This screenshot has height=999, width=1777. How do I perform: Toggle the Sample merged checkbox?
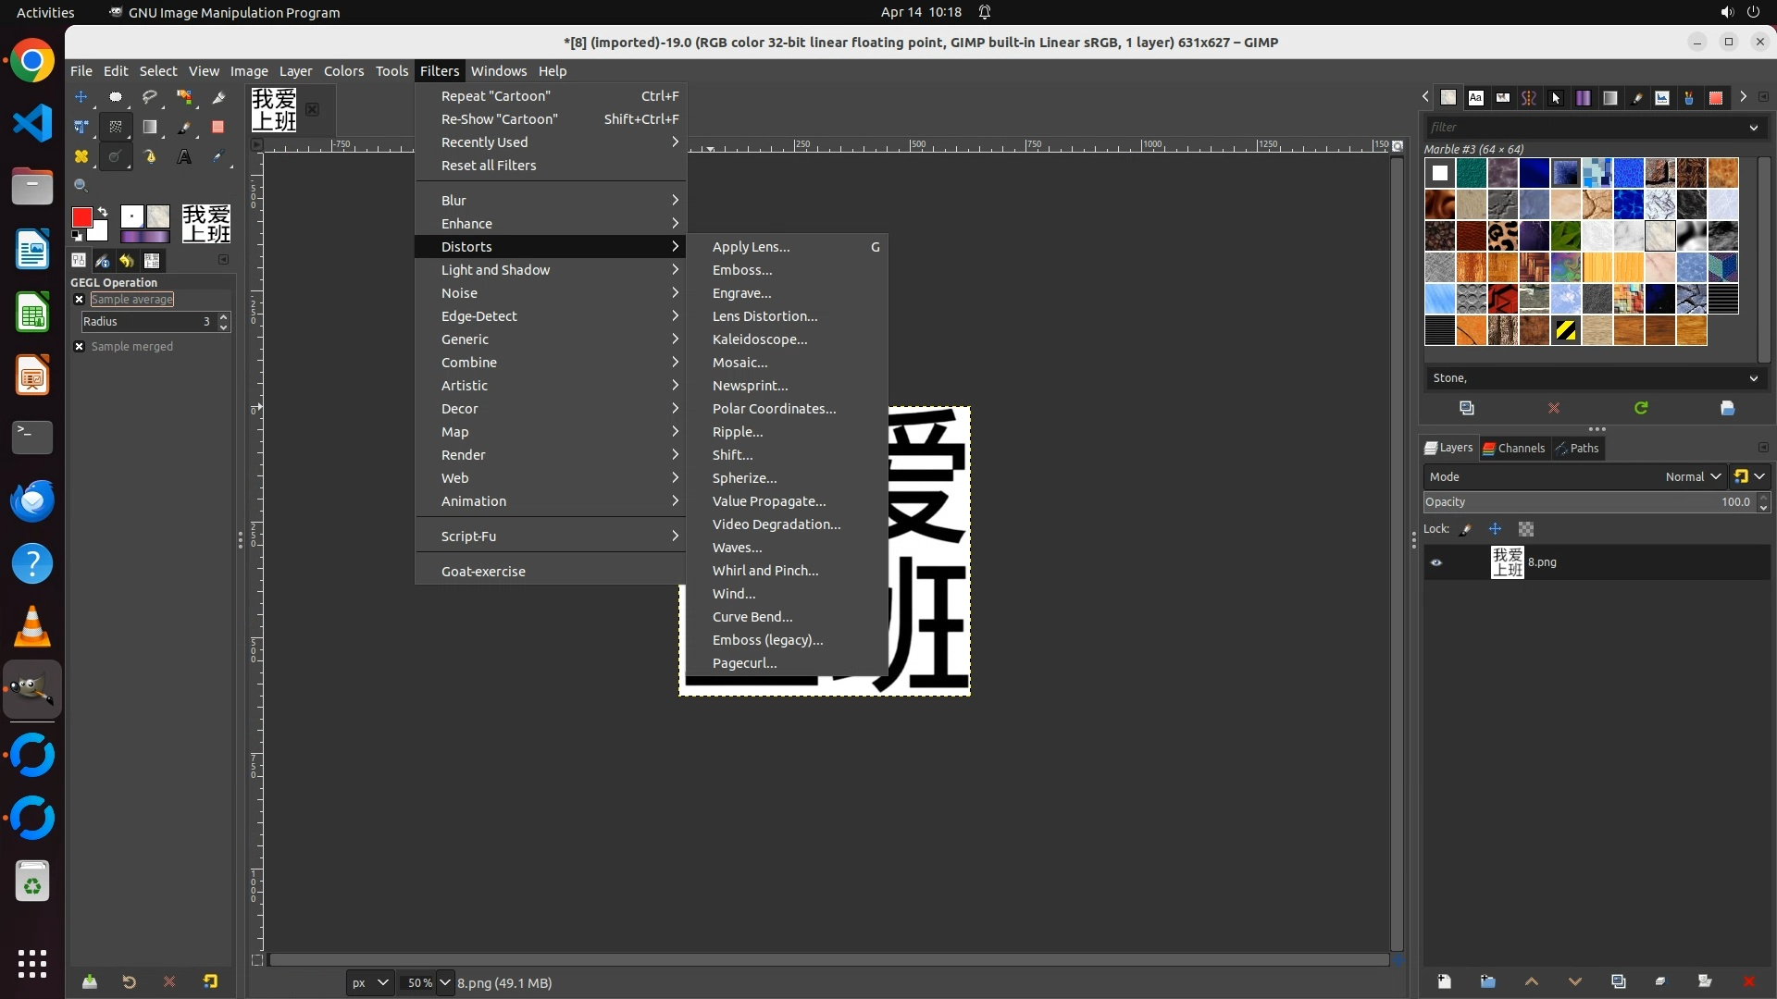(x=80, y=347)
